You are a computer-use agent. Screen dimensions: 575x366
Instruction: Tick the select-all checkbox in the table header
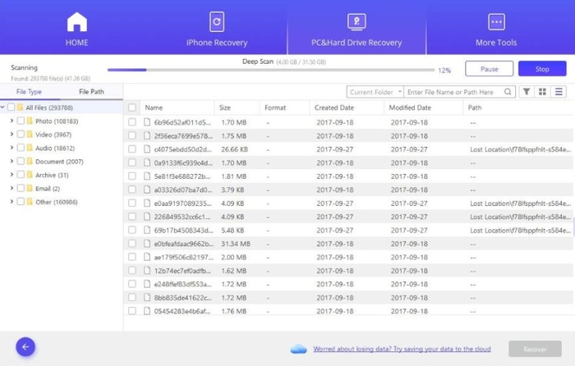click(132, 108)
